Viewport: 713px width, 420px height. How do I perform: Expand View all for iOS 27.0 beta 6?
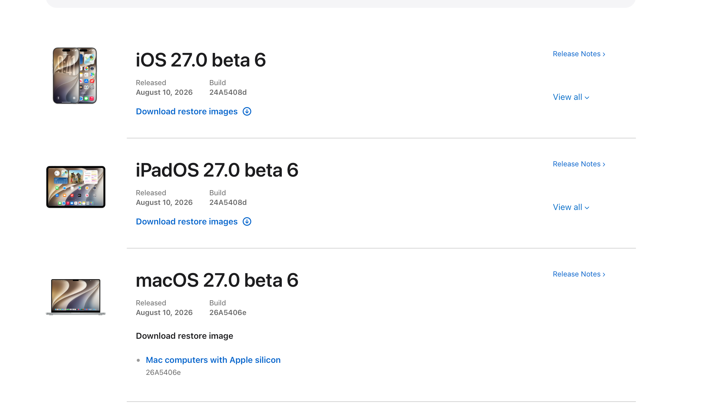(x=571, y=97)
